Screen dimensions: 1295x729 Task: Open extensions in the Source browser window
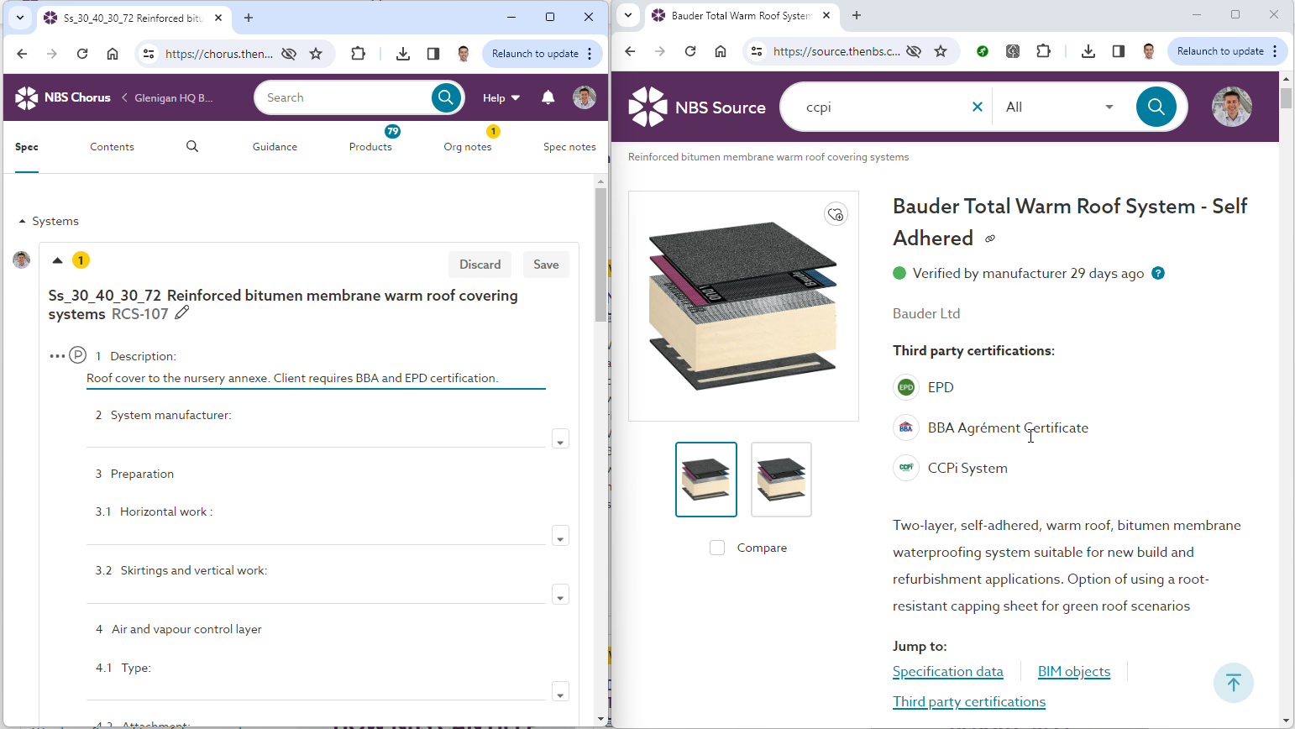[x=1043, y=51]
